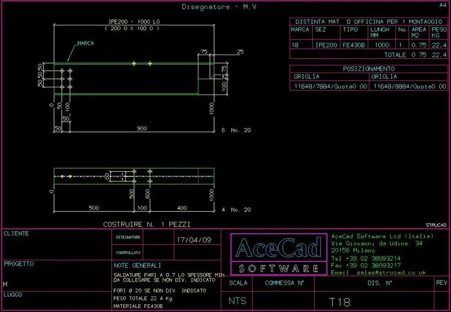Click the 'MATERIALE FE430B' note

pyautogui.click(x=138, y=306)
